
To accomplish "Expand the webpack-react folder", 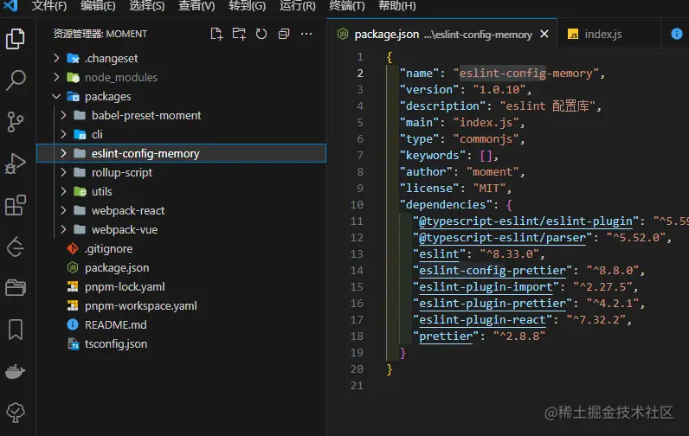I will [63, 210].
